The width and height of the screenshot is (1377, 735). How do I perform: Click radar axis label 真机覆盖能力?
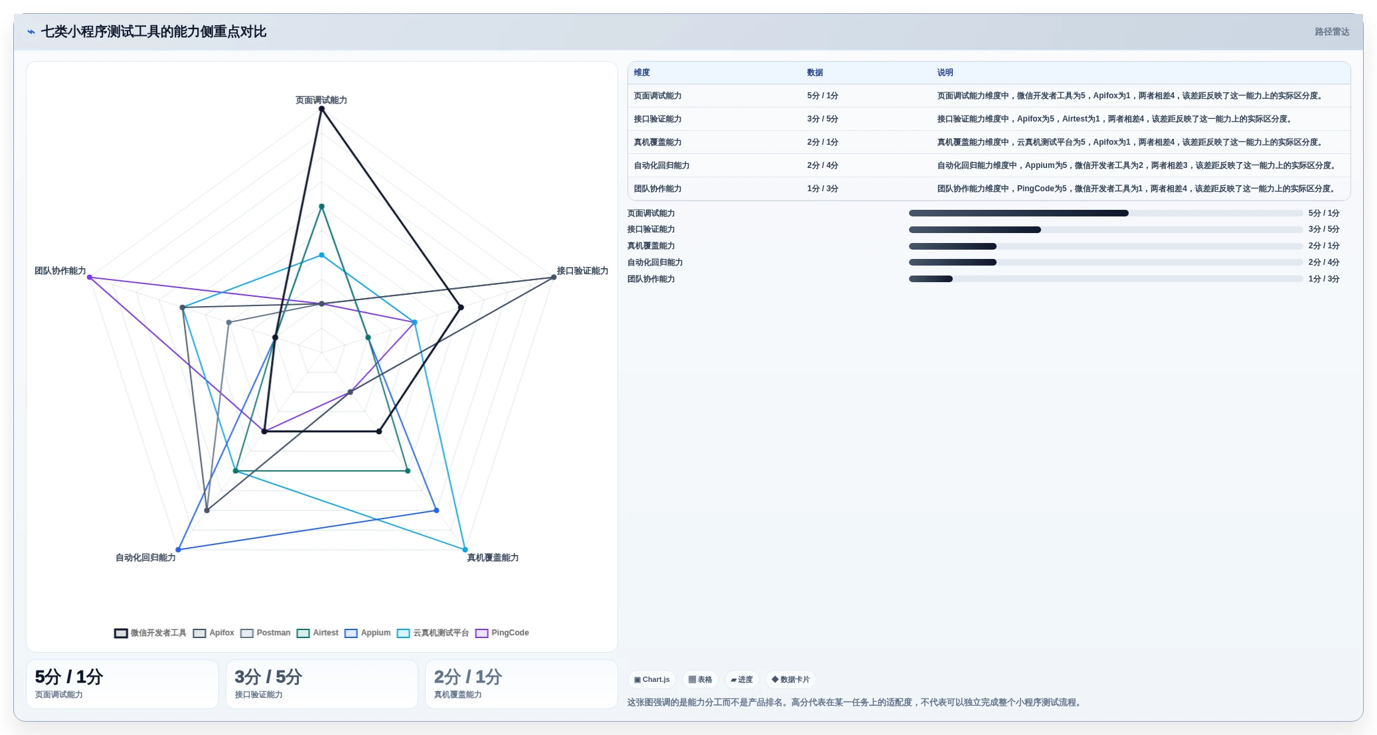[x=493, y=558]
